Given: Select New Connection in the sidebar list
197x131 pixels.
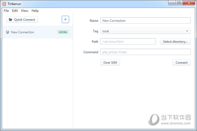Looking at the screenshot, I should (37, 32).
